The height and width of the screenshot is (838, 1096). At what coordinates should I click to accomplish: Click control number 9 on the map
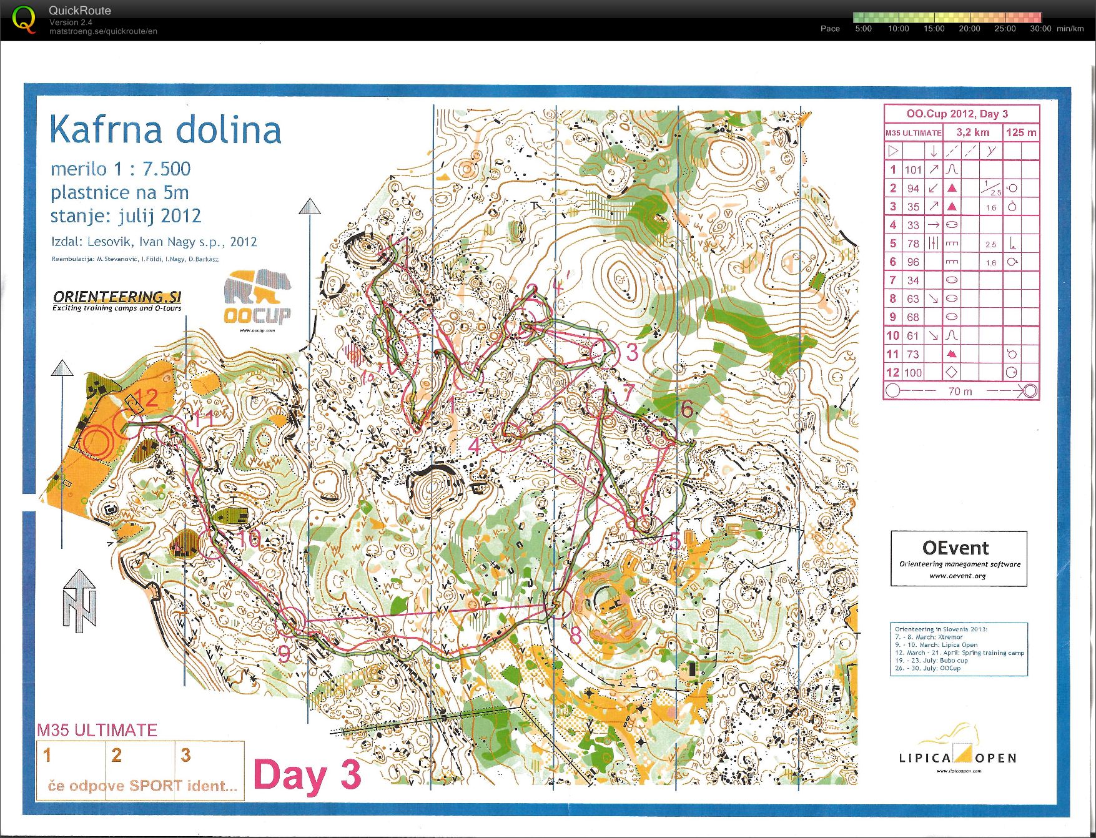point(284,654)
